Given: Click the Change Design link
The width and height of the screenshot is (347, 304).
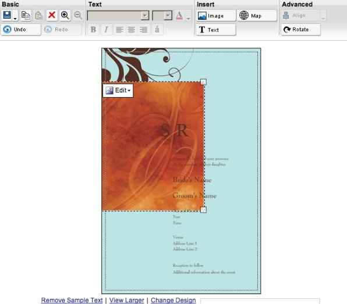Looking at the screenshot, I should coord(173,301).
